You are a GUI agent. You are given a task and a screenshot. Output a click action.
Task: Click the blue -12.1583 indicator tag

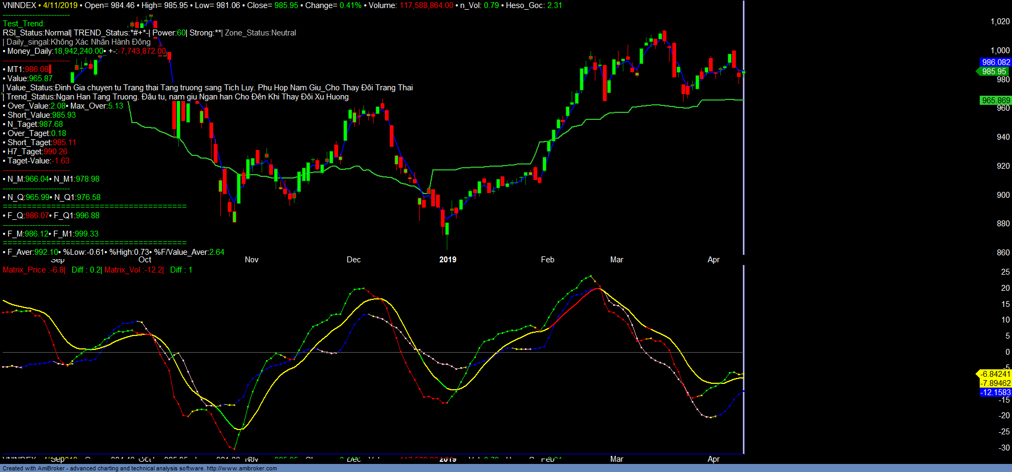point(995,392)
